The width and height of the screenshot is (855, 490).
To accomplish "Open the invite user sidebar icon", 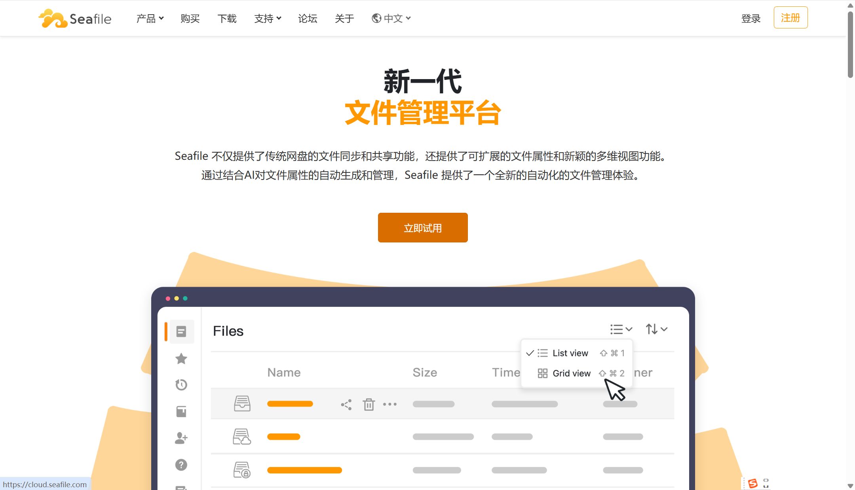I will 180,437.
